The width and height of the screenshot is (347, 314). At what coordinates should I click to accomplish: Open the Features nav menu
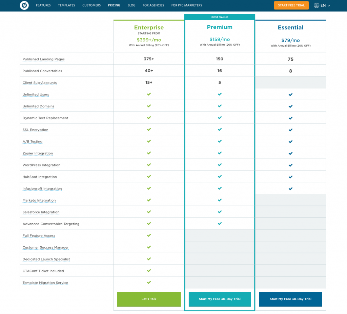click(x=43, y=5)
